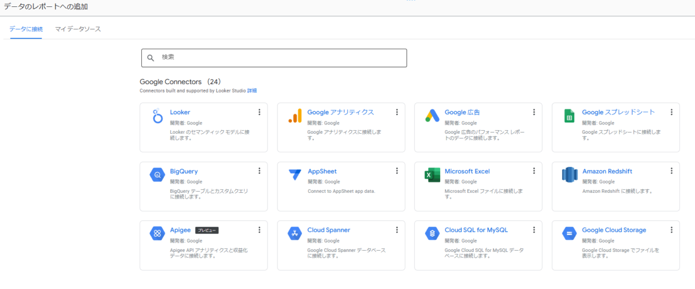Open three-dot menu on Cloud Spanner card
Viewport: 695px width, 289px height.
tap(397, 230)
